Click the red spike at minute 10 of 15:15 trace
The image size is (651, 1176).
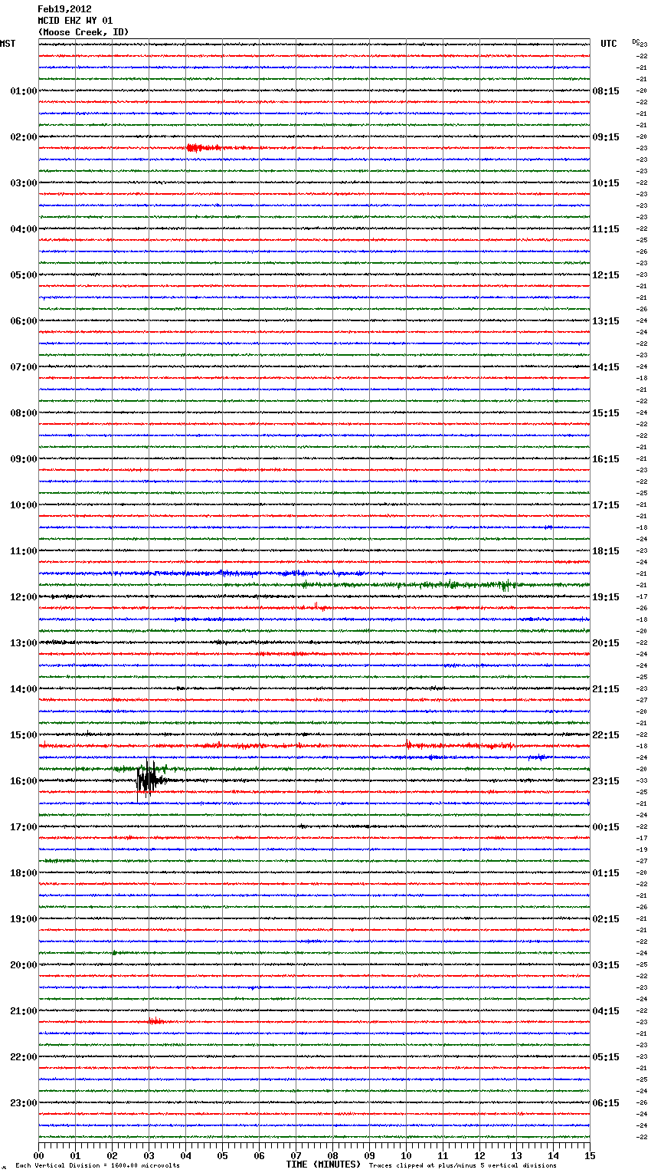pyautogui.click(x=408, y=744)
